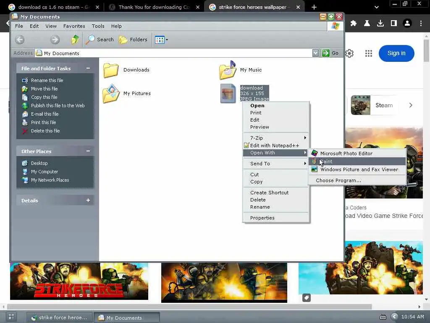Open the Edit menu in My Documents
430x323 pixels.
pyautogui.click(x=34, y=26)
